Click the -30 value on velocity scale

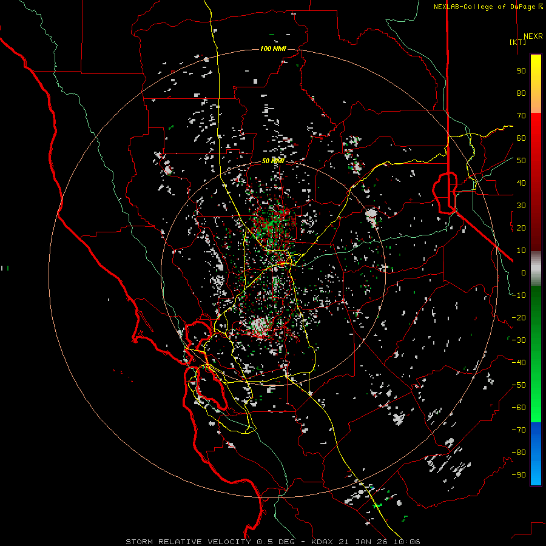coord(519,340)
